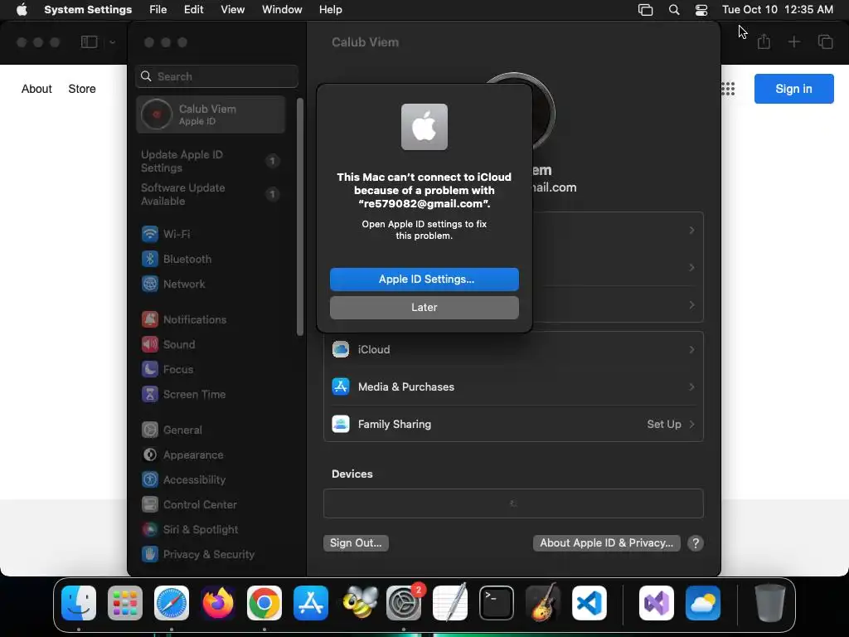Open the Window menu

(x=282, y=10)
